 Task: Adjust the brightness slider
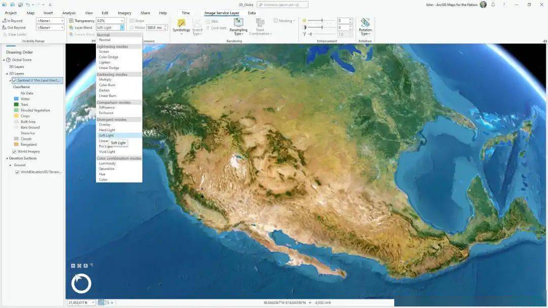click(x=321, y=21)
